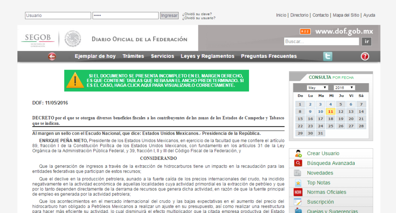Open the Trámites menu
Viewport: 396px width, 213px height.
(x=133, y=56)
